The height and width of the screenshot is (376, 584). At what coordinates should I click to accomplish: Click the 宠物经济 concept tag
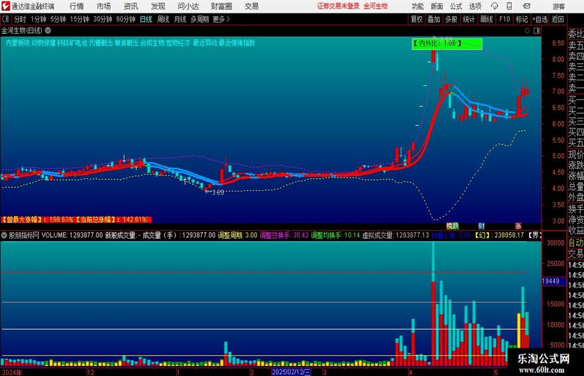click(x=178, y=43)
